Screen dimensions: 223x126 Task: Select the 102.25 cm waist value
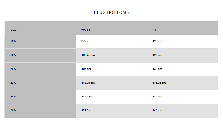click(x=88, y=55)
